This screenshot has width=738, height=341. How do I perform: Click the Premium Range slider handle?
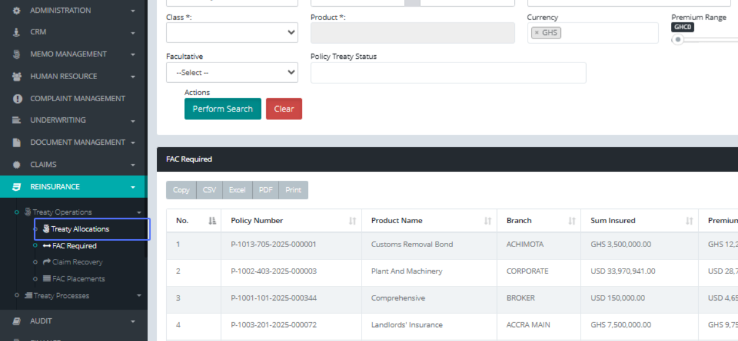[678, 40]
